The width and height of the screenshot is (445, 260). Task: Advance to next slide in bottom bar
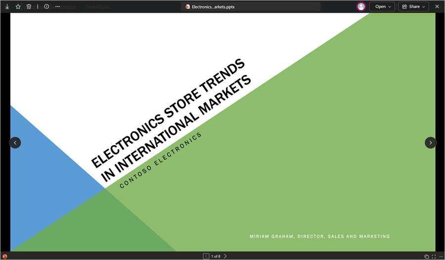(225, 256)
